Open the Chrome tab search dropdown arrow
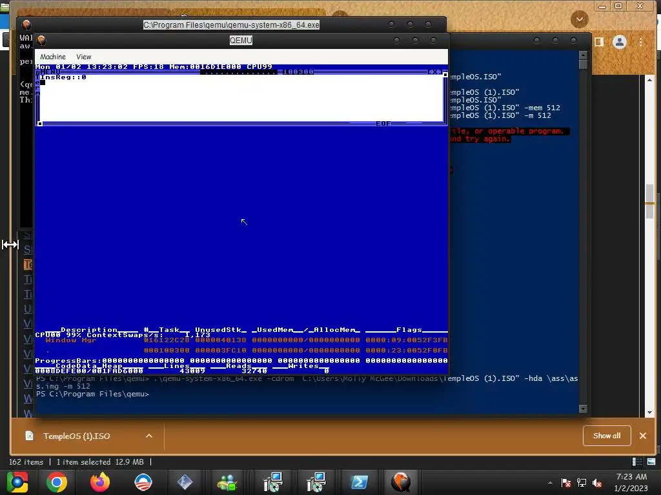The image size is (661, 495). (580, 19)
